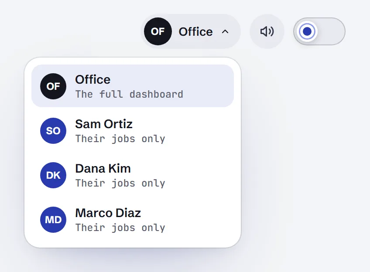370x272 pixels.
Task: Select Office full dashboard menu option
Action: coord(133,86)
